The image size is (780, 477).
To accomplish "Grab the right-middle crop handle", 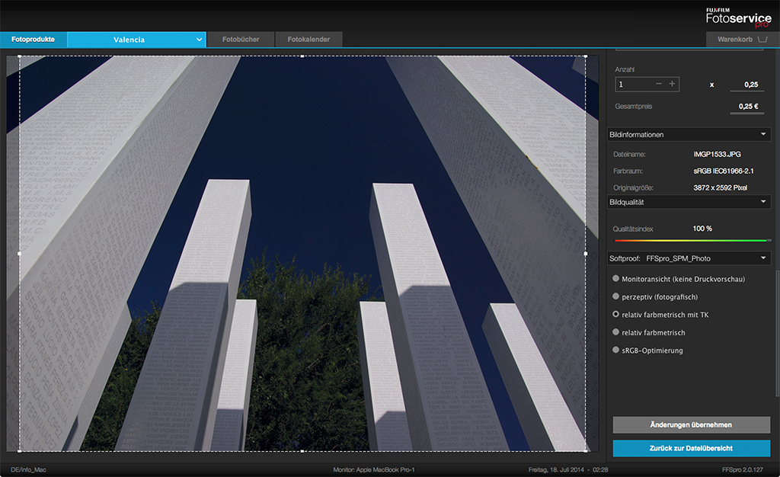I will (586, 253).
